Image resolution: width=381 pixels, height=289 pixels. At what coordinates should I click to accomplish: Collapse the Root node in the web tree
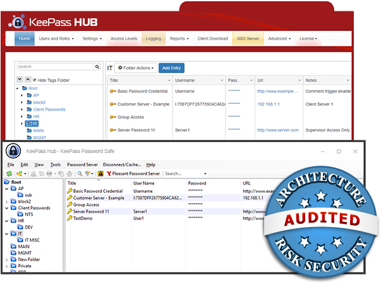(x=17, y=89)
